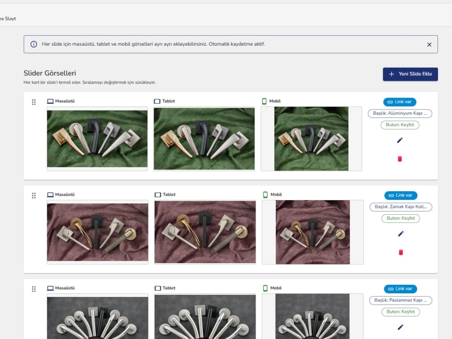Click the tablet icon beside Tablet in Paslanmaz slide
Screen dimensions: 452x339
tap(158, 288)
